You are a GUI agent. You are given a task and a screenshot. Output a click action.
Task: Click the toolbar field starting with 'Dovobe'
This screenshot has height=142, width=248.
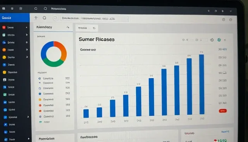point(70,19)
